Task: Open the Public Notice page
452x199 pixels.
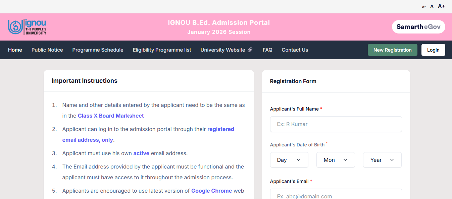Action: (x=47, y=50)
